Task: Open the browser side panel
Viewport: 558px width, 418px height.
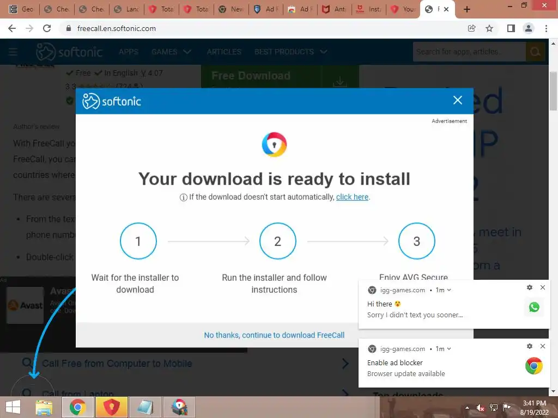Action: [x=511, y=28]
